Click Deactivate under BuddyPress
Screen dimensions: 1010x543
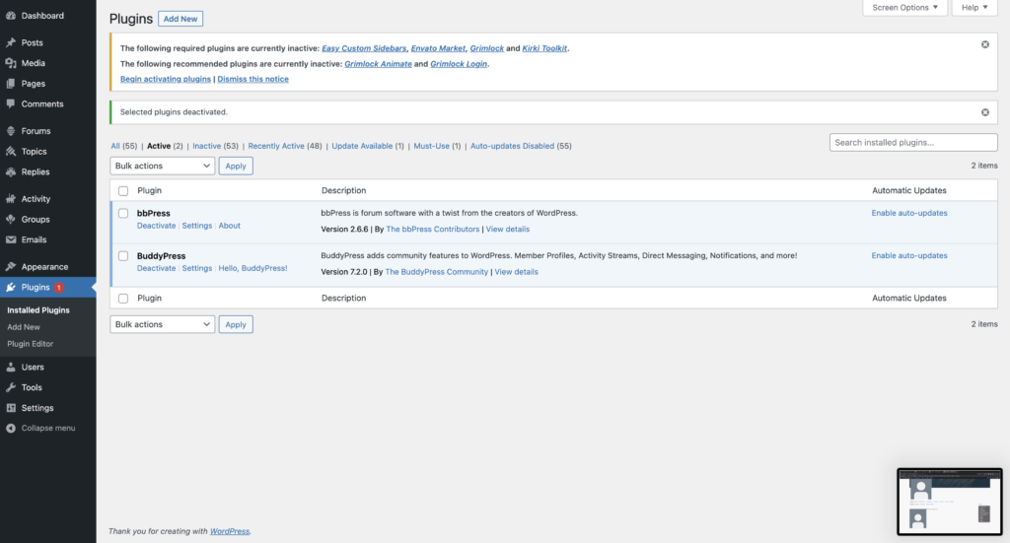[x=156, y=268]
